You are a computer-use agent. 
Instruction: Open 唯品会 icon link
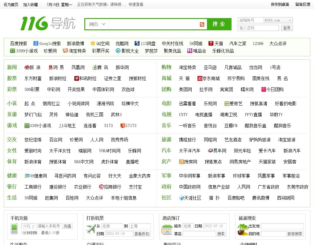(x=197, y=51)
